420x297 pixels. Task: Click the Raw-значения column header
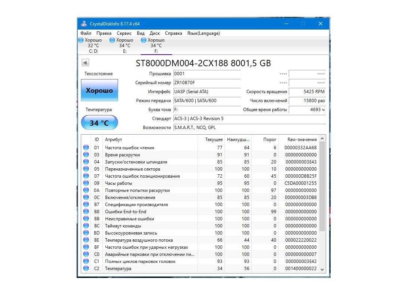tap(299, 139)
